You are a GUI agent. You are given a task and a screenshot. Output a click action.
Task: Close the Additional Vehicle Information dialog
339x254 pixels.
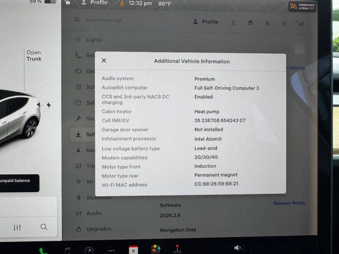pyautogui.click(x=104, y=61)
